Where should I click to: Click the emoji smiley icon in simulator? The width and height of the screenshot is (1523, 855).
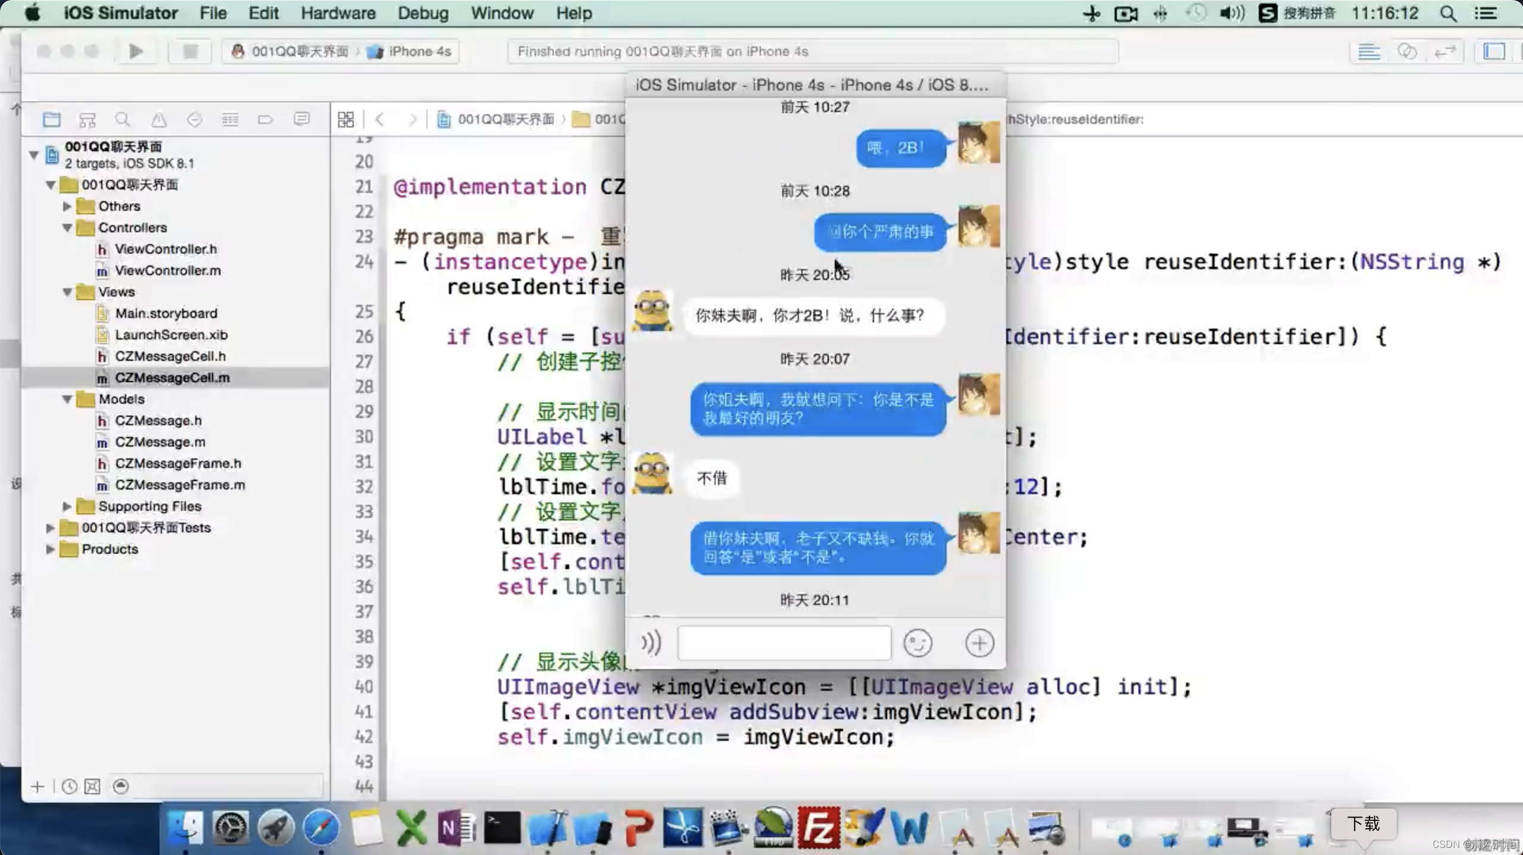click(917, 643)
